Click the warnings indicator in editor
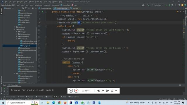The width and height of the screenshot is (187, 105). (x=178, y=12)
